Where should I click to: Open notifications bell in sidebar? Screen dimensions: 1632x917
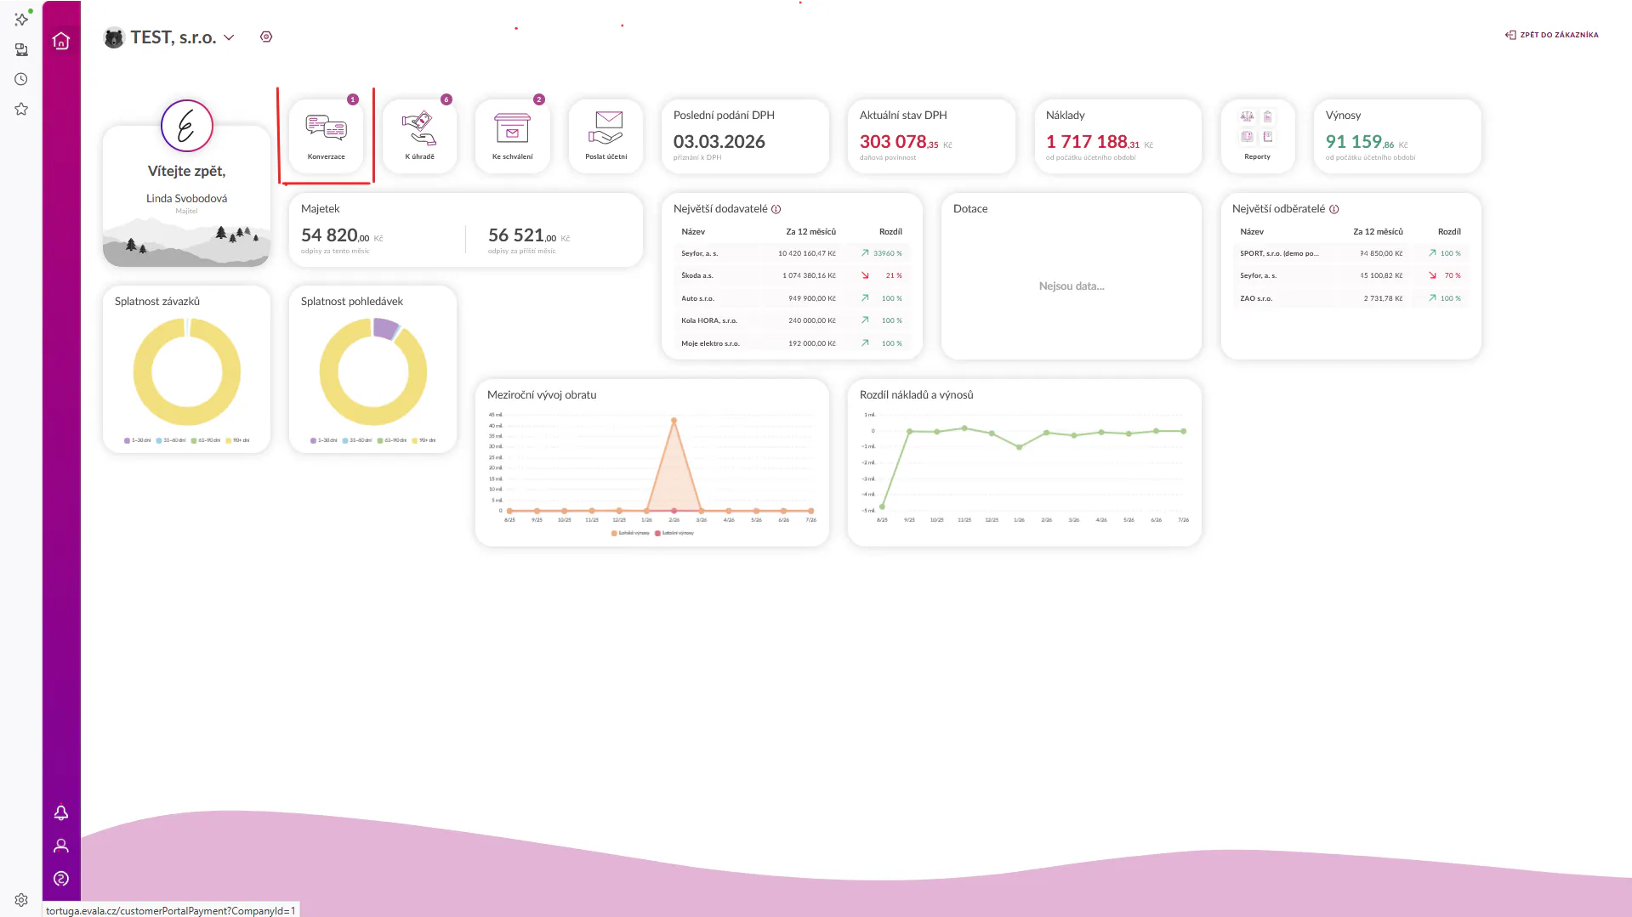tap(61, 813)
